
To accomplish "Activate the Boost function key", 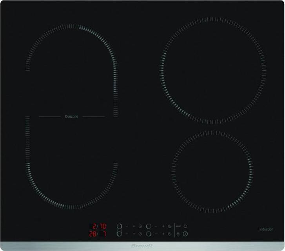I will 178,226.
